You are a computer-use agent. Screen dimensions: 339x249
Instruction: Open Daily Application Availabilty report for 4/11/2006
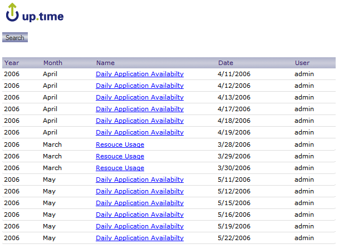click(140, 74)
